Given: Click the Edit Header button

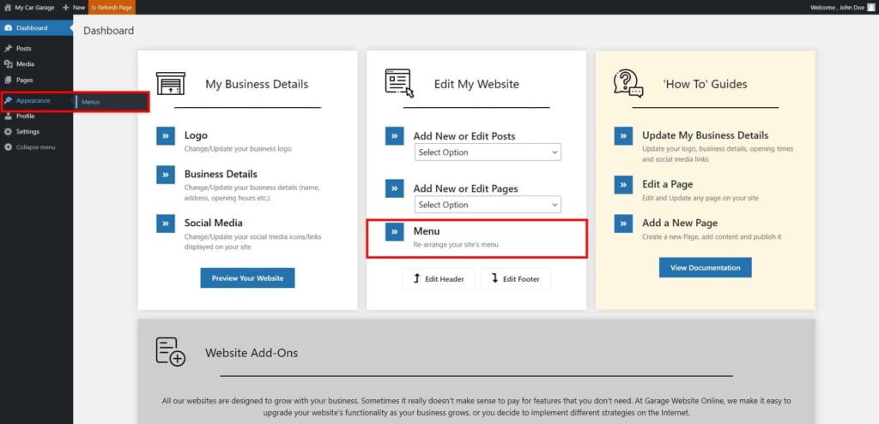Looking at the screenshot, I should pyautogui.click(x=439, y=279).
